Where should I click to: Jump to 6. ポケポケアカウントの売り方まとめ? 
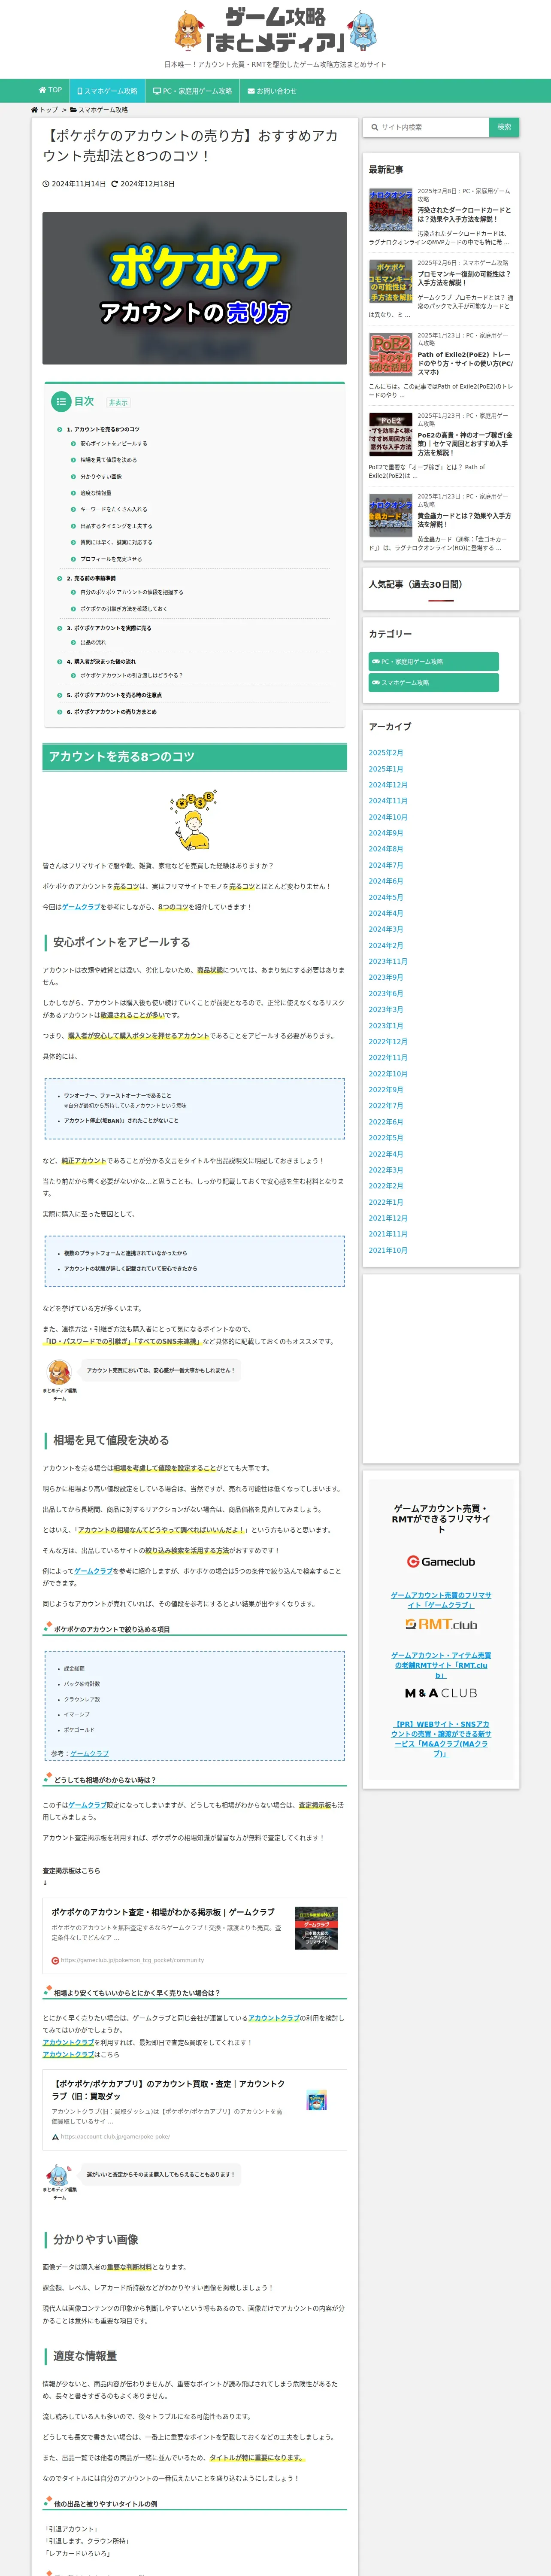click(x=111, y=712)
